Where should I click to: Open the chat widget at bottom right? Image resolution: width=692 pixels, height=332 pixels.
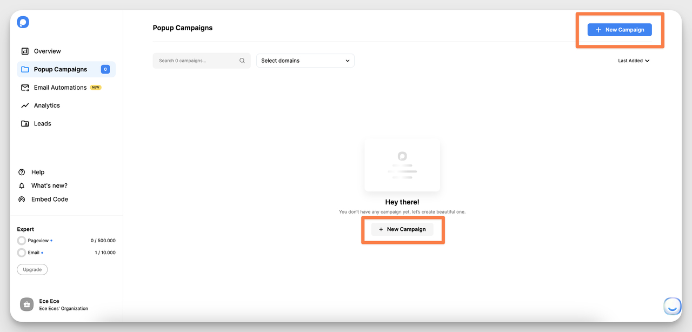click(673, 306)
